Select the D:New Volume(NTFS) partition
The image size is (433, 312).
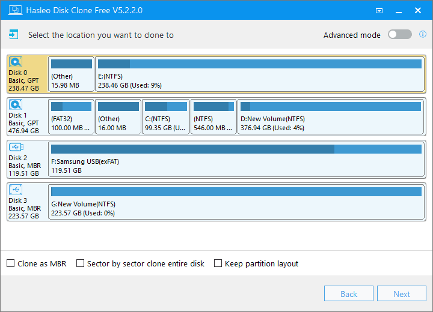pos(330,117)
